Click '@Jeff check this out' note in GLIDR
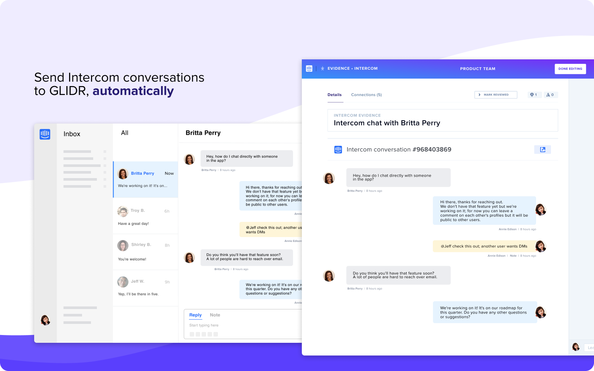The image size is (594, 371). pyautogui.click(x=484, y=246)
